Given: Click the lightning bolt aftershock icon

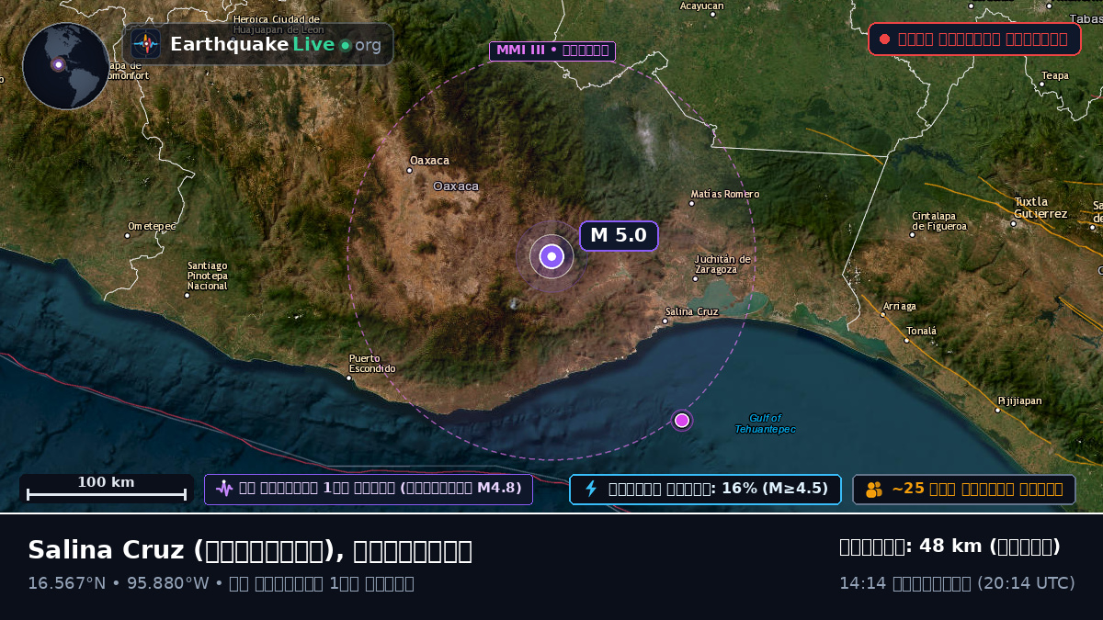Looking at the screenshot, I should 591,489.
